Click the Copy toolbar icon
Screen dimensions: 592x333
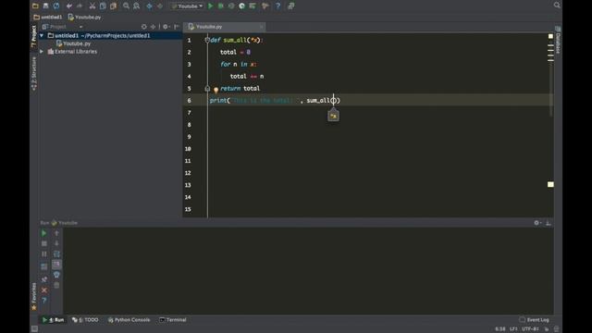(x=103, y=6)
